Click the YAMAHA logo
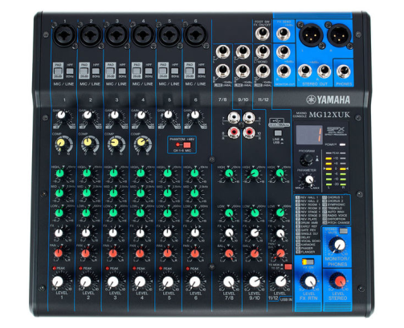The width and height of the screenshot is (404, 328). point(329,99)
